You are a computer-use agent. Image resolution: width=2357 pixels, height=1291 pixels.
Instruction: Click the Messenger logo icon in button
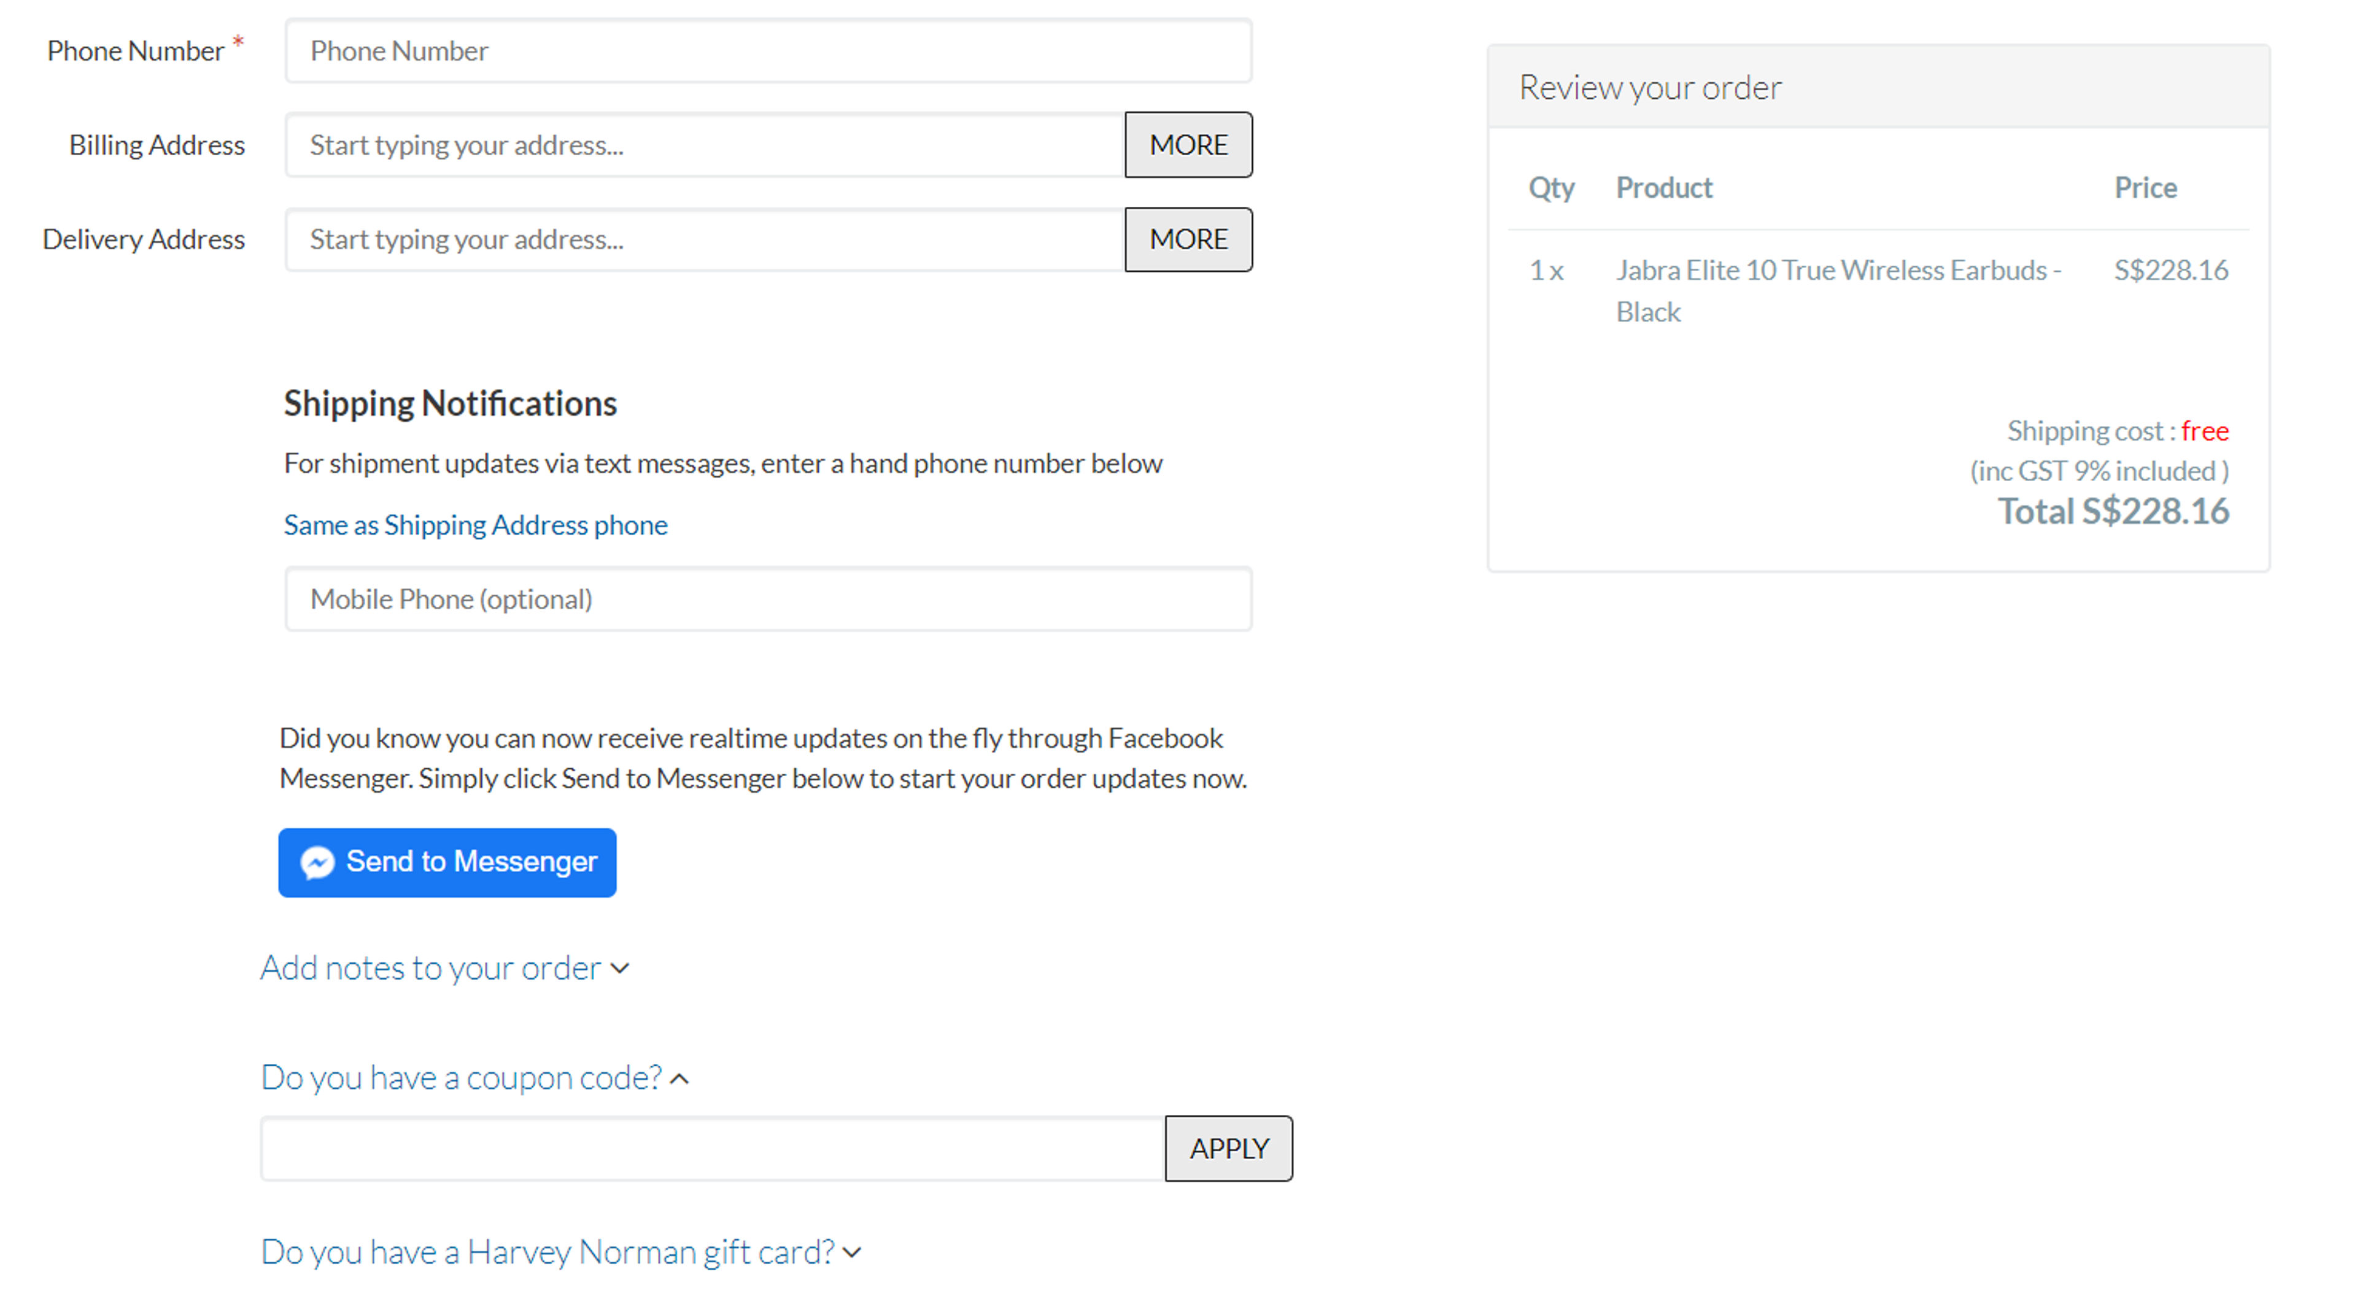[317, 863]
